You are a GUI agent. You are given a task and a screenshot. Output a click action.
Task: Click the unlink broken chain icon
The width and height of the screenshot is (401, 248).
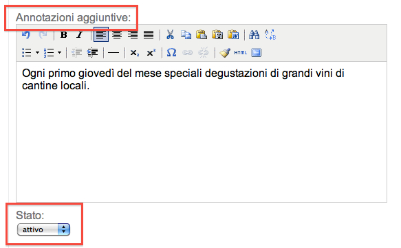point(204,53)
